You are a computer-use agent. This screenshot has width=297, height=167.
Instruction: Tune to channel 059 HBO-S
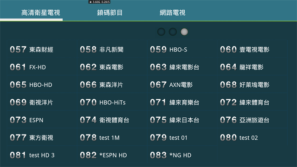(x=182, y=50)
